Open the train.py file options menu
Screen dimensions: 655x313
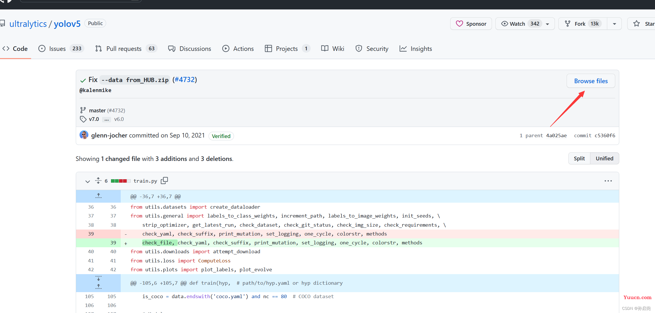click(608, 181)
